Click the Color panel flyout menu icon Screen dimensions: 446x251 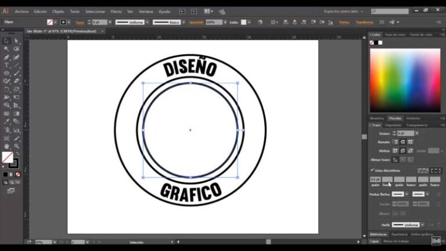click(x=442, y=35)
